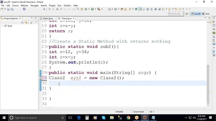Screen dimensions: 216x121
Task: Open the External Tools dropdown arrow
Action: pos(102,9)
